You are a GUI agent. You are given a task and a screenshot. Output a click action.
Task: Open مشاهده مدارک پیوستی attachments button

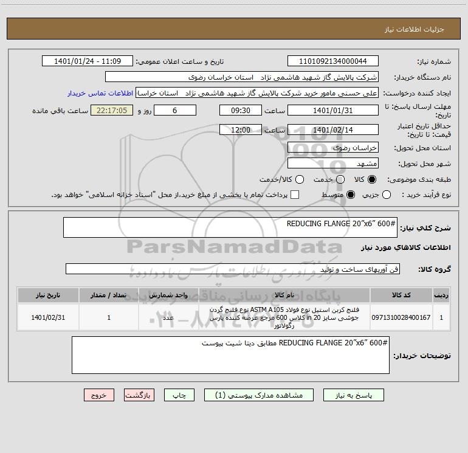[x=259, y=395]
